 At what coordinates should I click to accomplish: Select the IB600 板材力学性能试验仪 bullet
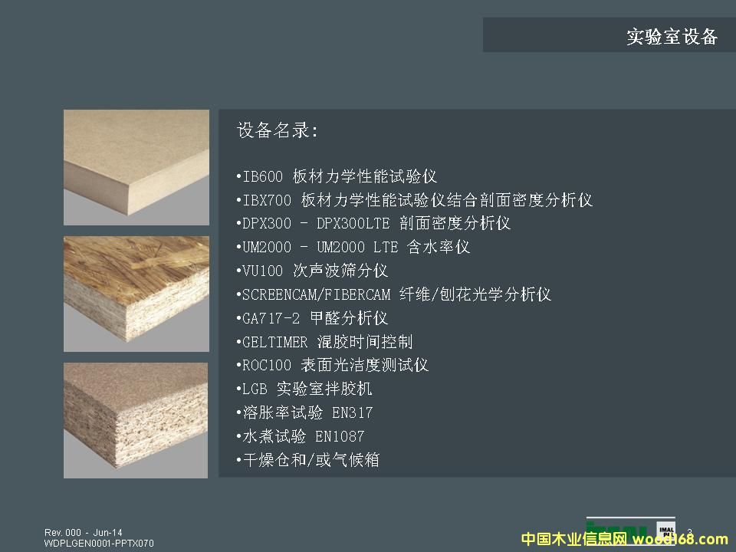[x=337, y=176]
